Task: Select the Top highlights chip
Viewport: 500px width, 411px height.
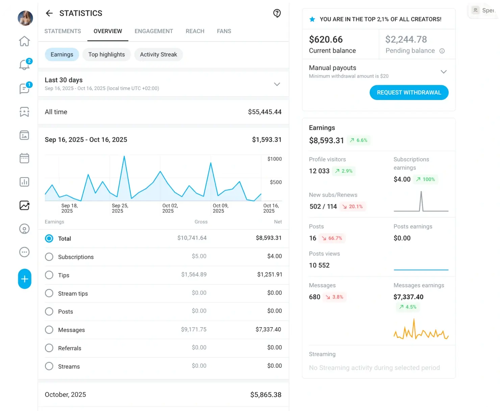Action: point(106,54)
